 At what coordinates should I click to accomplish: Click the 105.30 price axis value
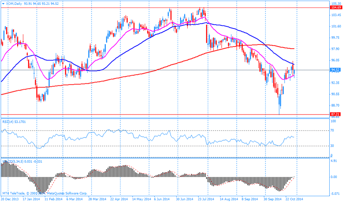(x=336, y=4)
